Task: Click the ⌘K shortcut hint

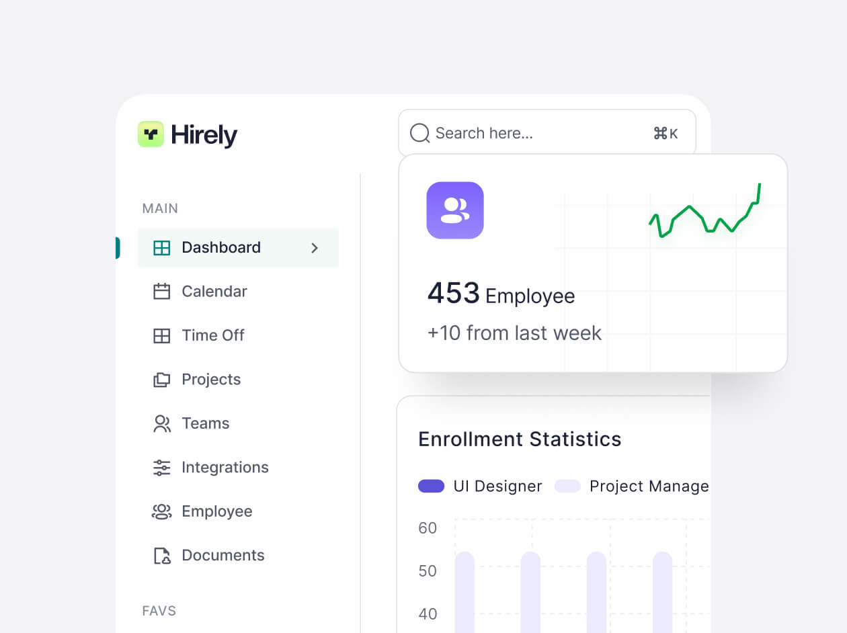Action: point(665,134)
